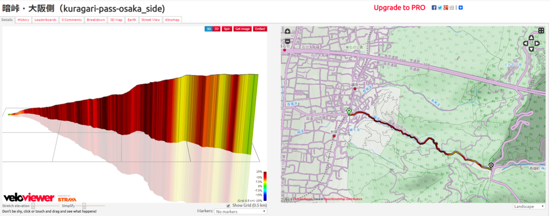The width and height of the screenshot is (550, 216).
Task: Open the Street View tab
Action: [150, 20]
